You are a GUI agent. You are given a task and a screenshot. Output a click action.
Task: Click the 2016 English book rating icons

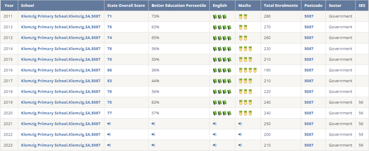(x=222, y=70)
